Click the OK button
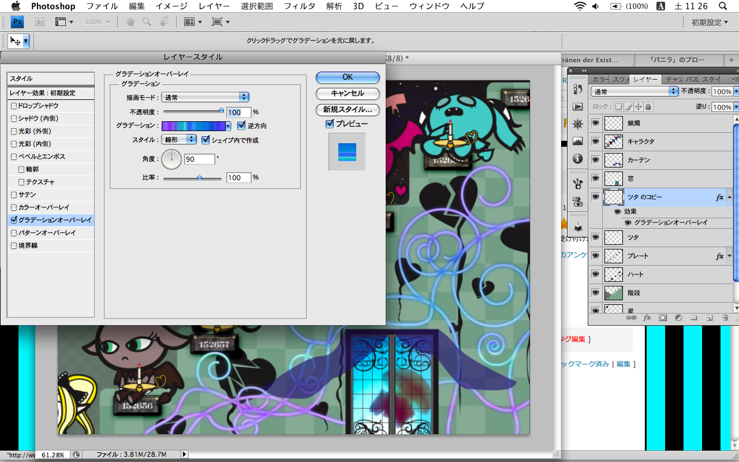The image size is (739, 462). pos(348,77)
